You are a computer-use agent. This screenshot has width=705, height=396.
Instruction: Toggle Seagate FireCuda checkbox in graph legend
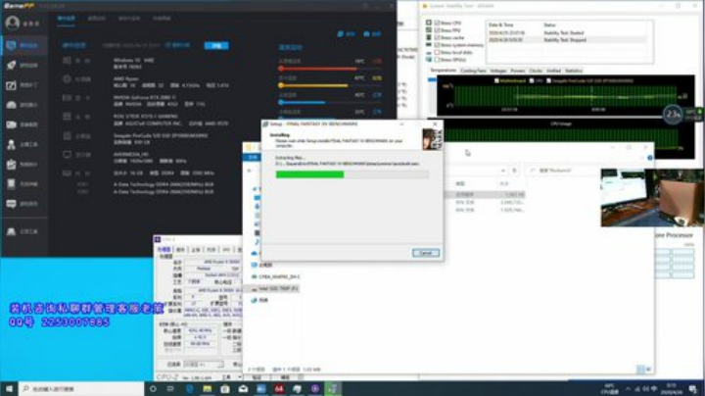pyautogui.click(x=548, y=80)
